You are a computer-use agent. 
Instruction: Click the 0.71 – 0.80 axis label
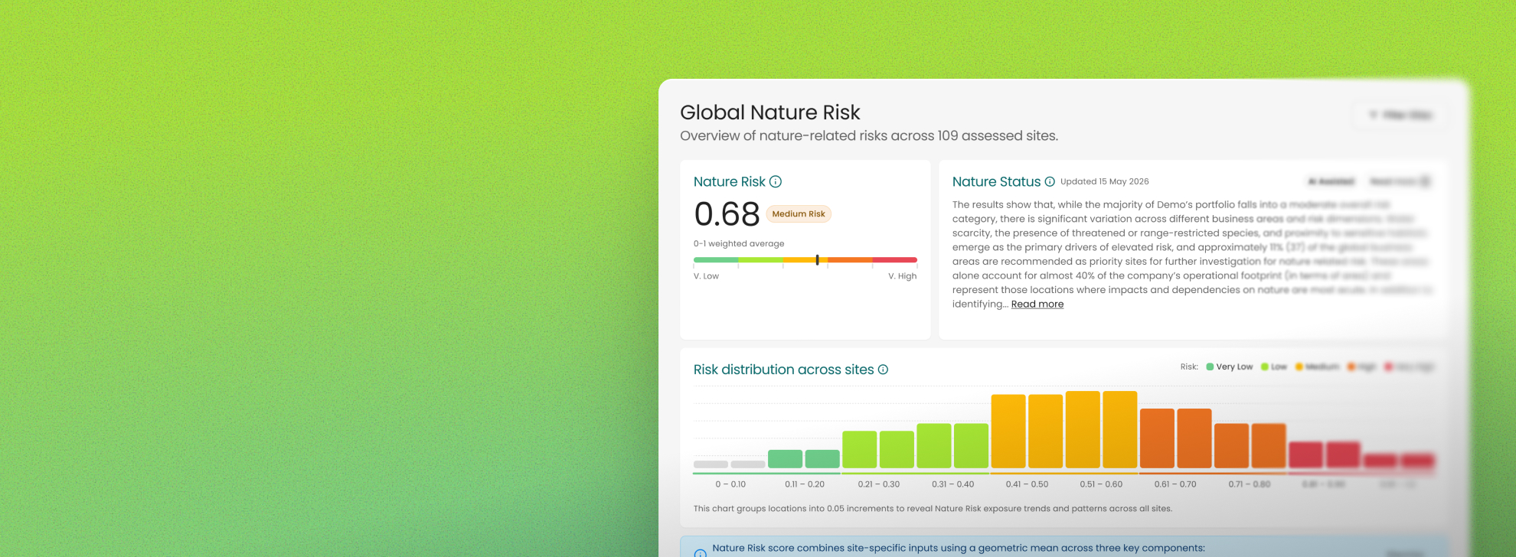1250,484
